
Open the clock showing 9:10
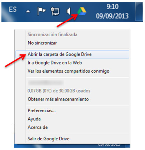(x=112, y=11)
